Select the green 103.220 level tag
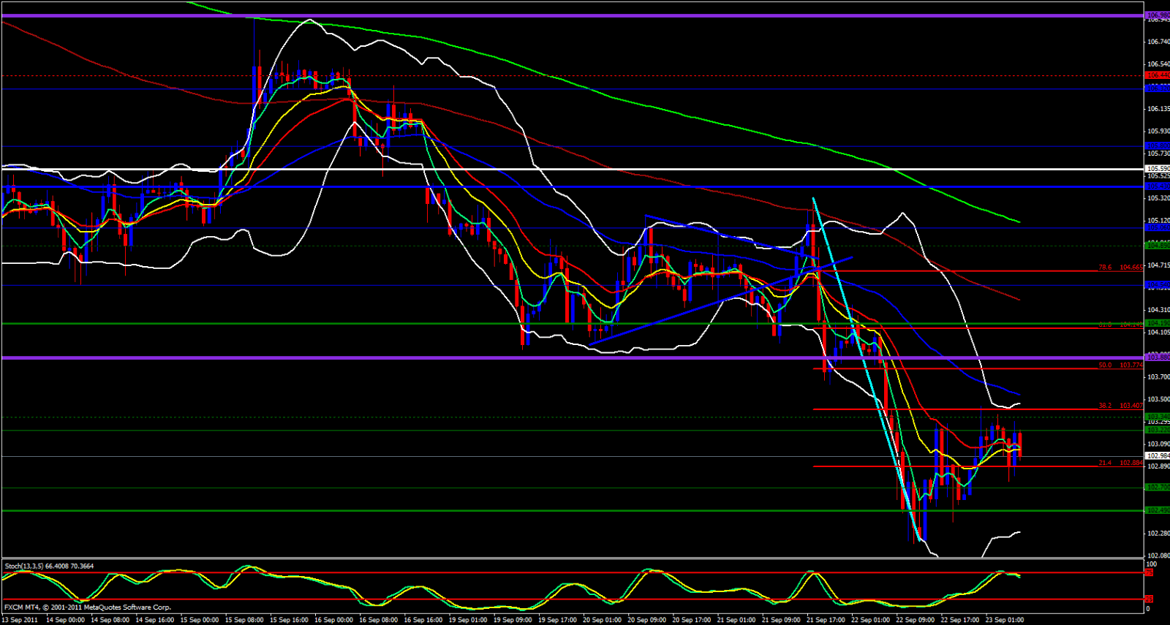The height and width of the screenshot is (625, 1170). [1158, 431]
